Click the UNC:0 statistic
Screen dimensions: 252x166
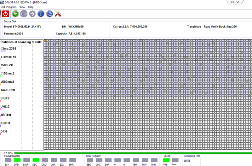[5, 107]
